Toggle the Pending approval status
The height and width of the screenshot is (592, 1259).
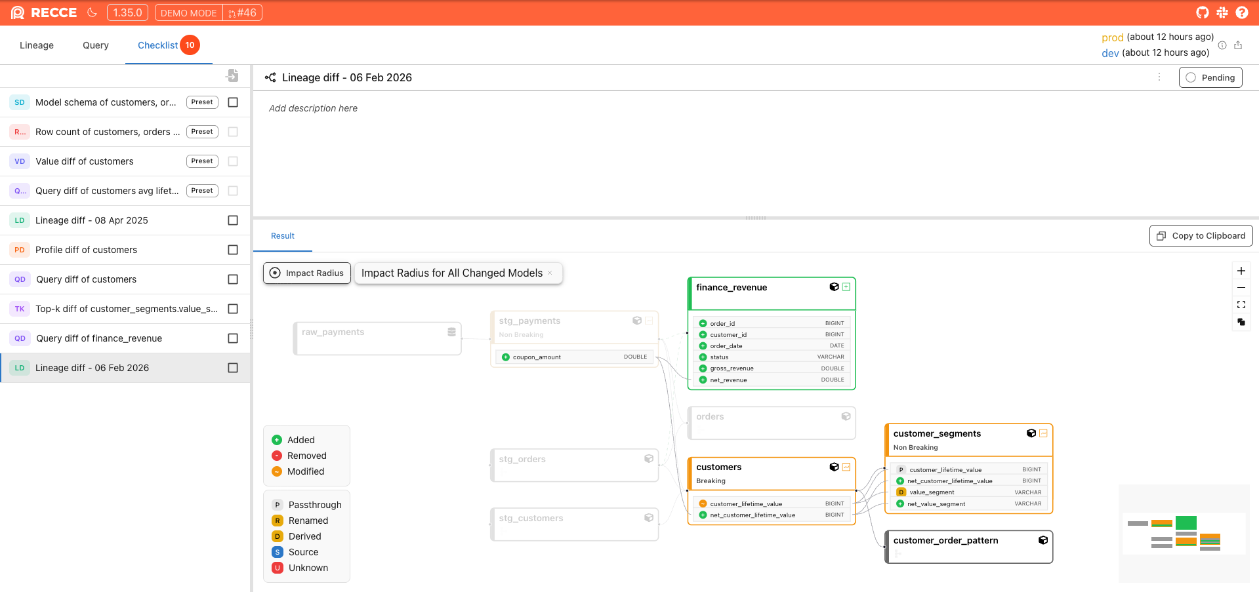pyautogui.click(x=1210, y=77)
